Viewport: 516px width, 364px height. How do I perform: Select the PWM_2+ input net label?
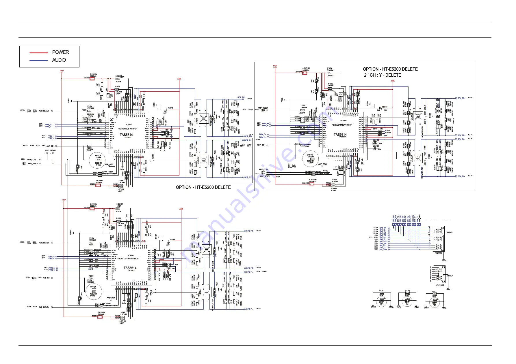[48, 125]
